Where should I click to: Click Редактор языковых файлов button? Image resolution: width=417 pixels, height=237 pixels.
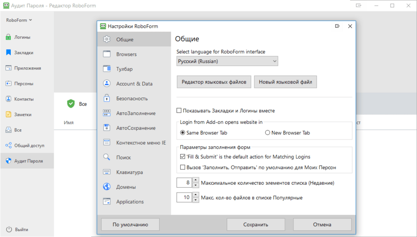214,82
